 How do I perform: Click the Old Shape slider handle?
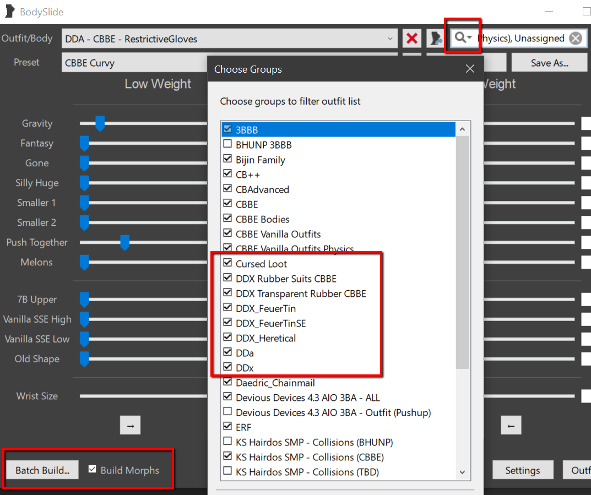pyautogui.click(x=84, y=359)
